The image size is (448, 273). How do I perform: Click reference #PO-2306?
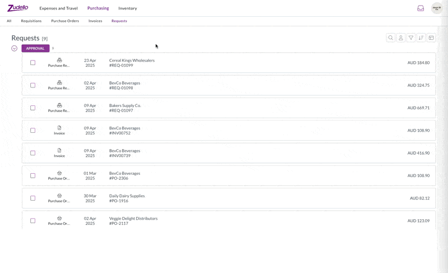click(x=119, y=178)
